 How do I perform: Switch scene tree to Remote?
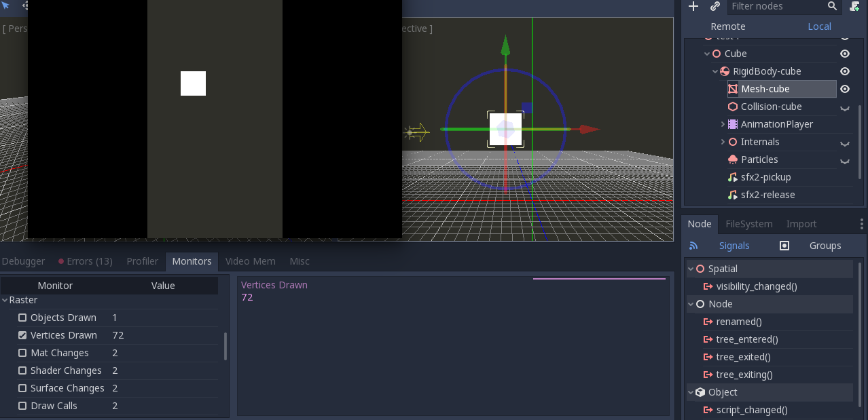(728, 26)
